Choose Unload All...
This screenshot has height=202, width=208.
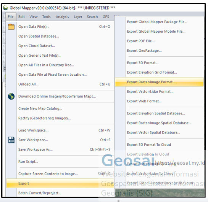[x=60, y=84]
